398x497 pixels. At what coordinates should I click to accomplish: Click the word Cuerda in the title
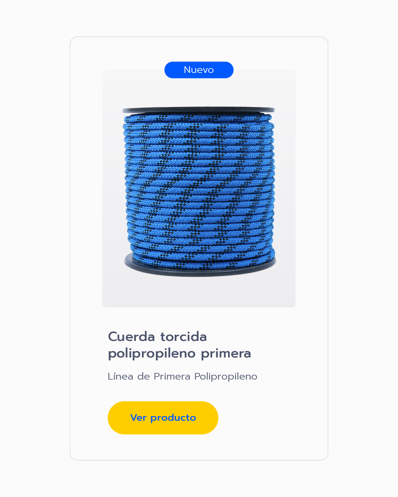[x=132, y=336]
